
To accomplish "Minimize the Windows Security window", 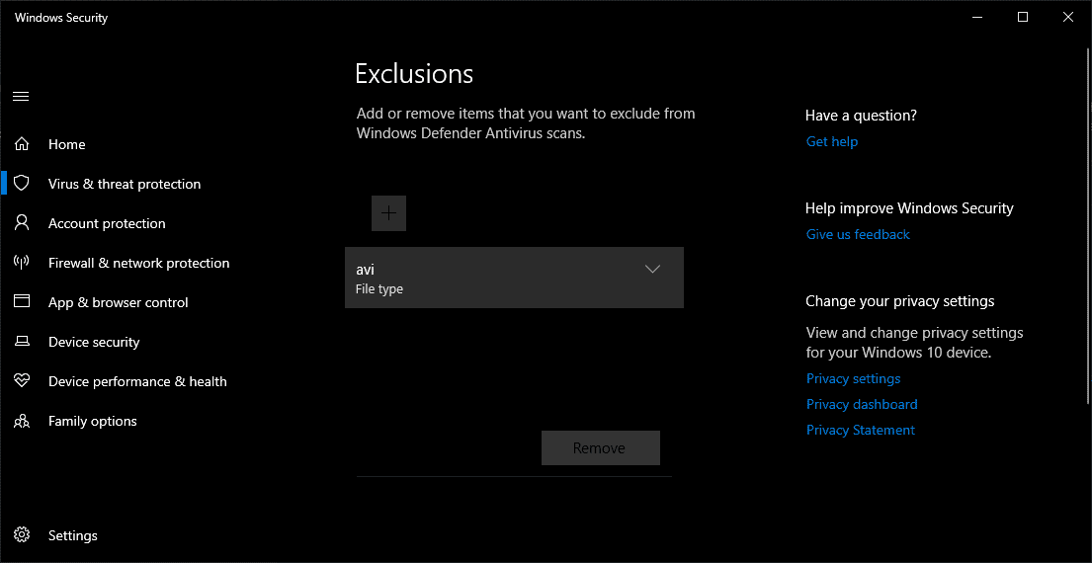I will tap(977, 18).
